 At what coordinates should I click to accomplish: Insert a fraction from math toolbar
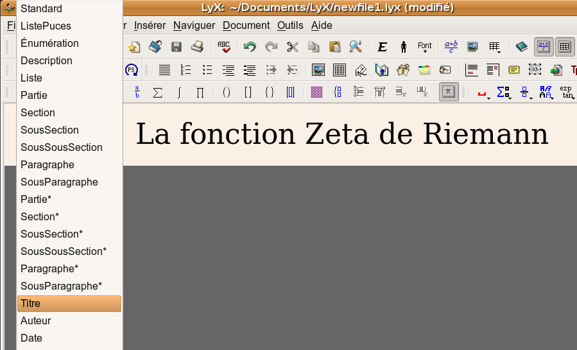[x=137, y=92]
